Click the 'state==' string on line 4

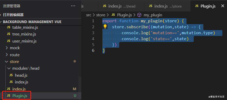pos(161,39)
